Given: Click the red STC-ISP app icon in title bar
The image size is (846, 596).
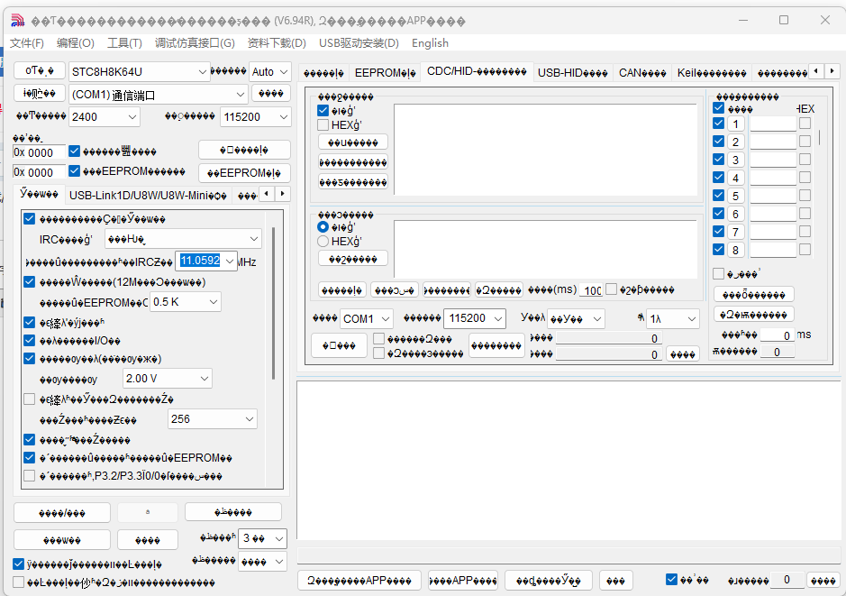Looking at the screenshot, I should (x=18, y=21).
